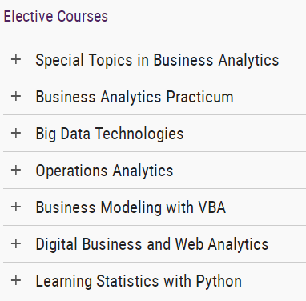Viewport: 306px width, 301px height.
Task: Click the plus icon beside Special Topics in Business Analytics
Action: point(16,59)
